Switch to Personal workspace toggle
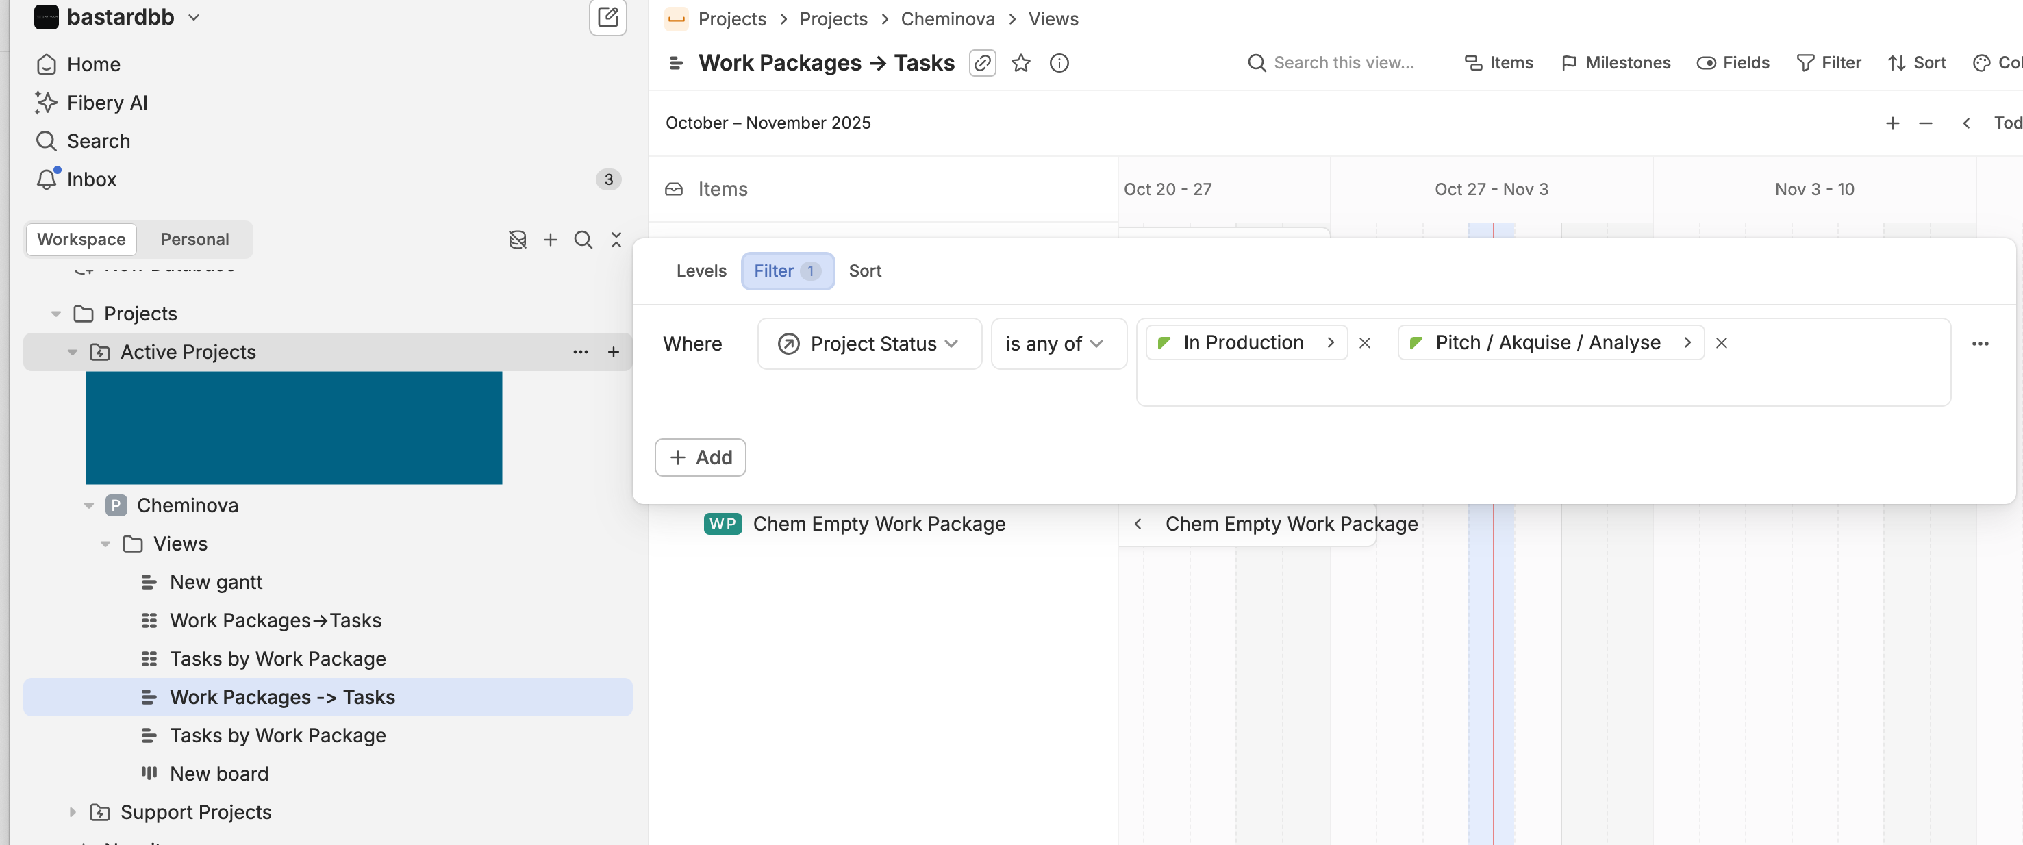Viewport: 2023px width, 845px height. click(194, 240)
